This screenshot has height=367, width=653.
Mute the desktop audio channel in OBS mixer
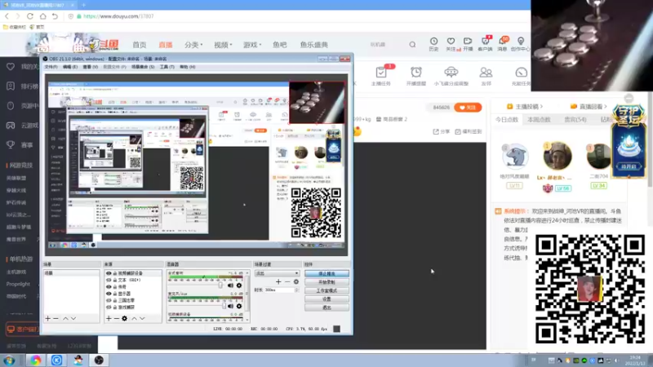coord(230,285)
